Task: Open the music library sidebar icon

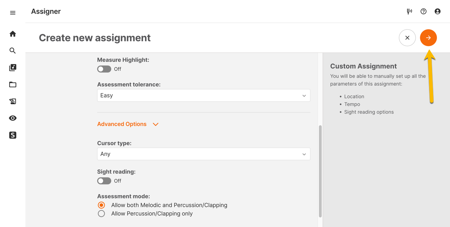Action: 13,68
